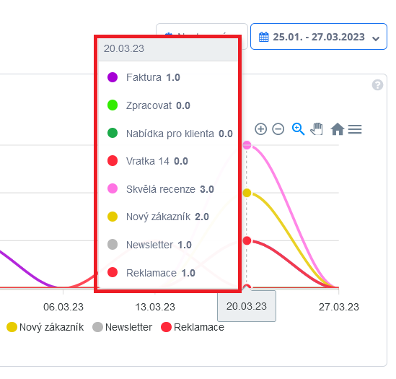
Task: Activate the selection zoom magnifier tool
Action: [x=298, y=129]
